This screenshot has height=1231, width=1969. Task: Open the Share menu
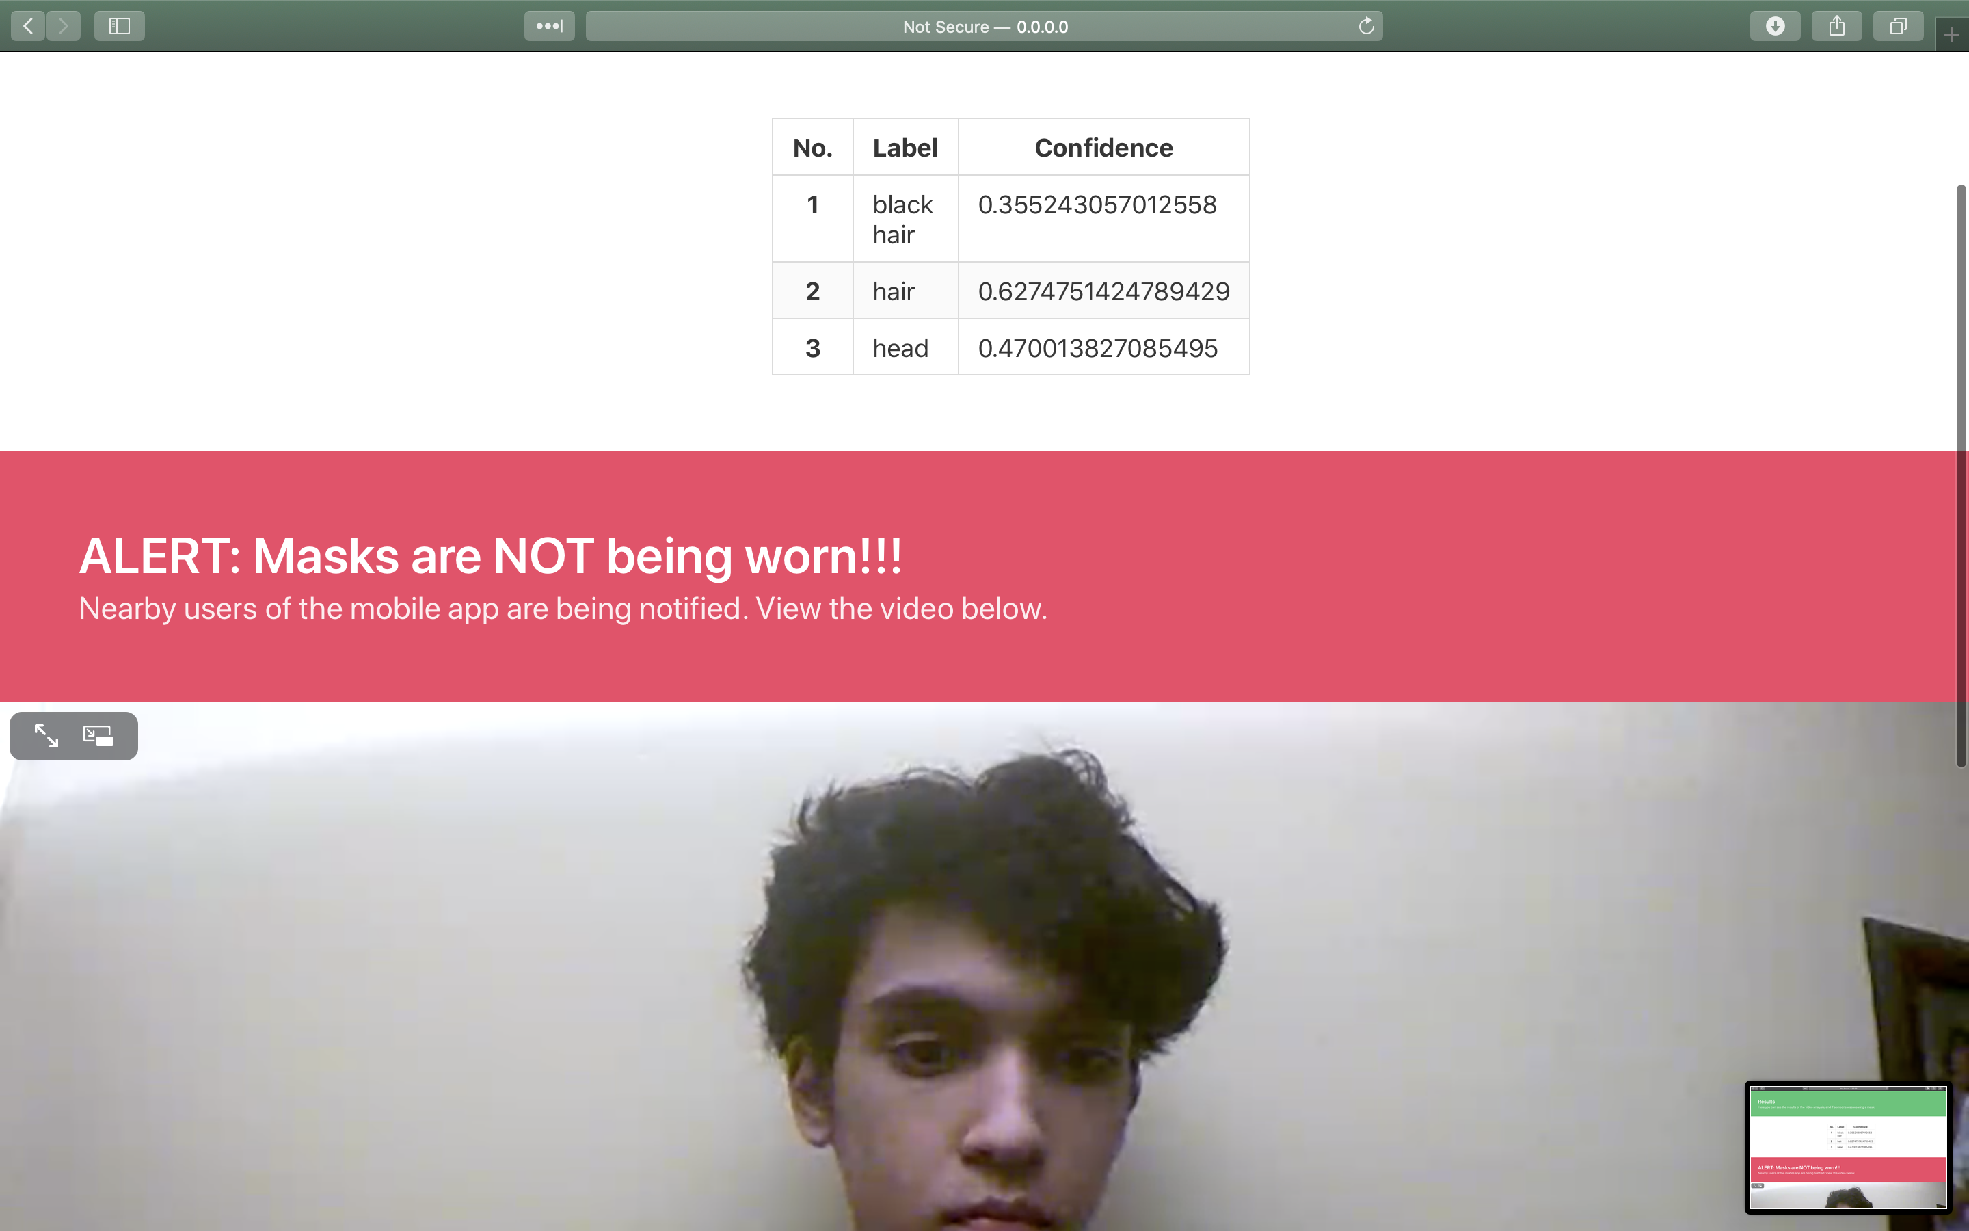pos(1836,26)
